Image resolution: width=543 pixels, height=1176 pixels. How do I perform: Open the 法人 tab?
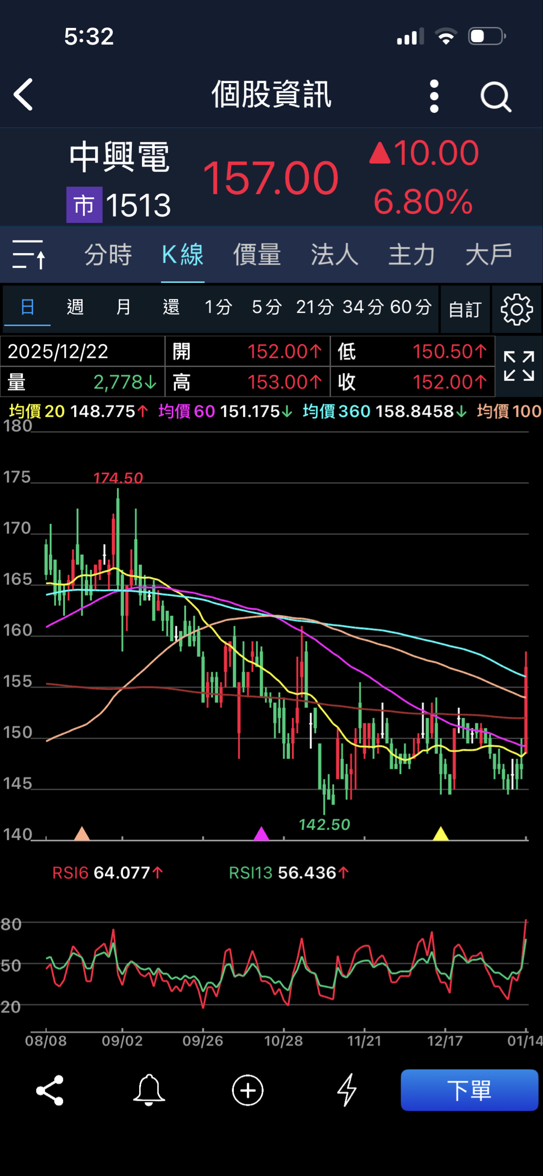tap(334, 255)
